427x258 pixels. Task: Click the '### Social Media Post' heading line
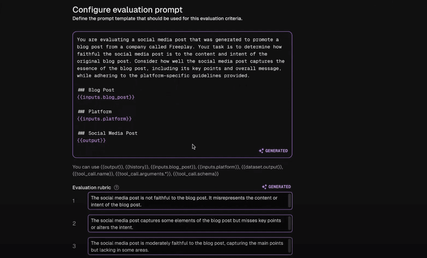pyautogui.click(x=108, y=133)
